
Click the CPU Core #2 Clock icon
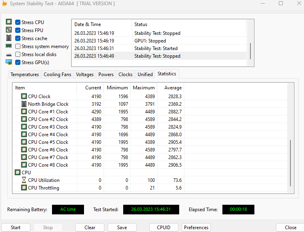coord(24,119)
